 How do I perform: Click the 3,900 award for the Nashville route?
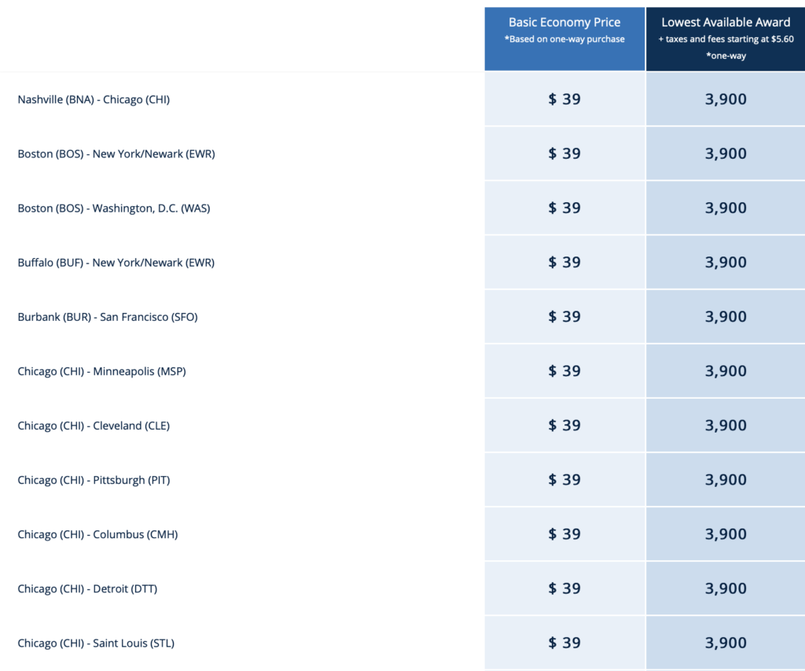coord(725,99)
